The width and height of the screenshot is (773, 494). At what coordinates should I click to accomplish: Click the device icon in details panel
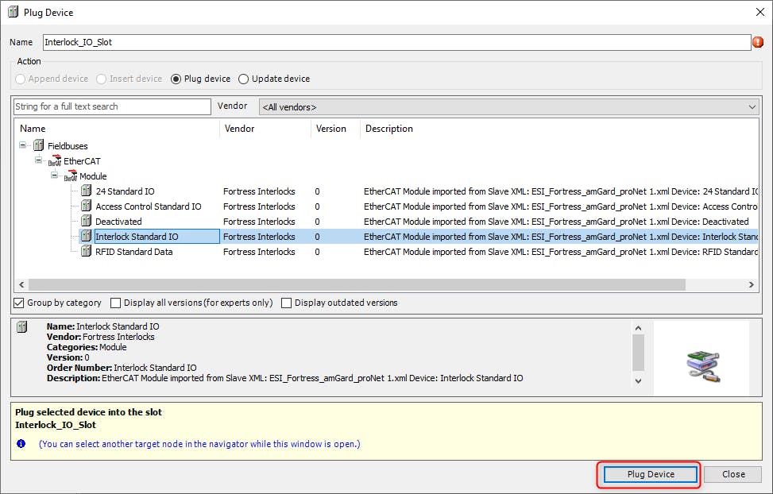pos(21,327)
